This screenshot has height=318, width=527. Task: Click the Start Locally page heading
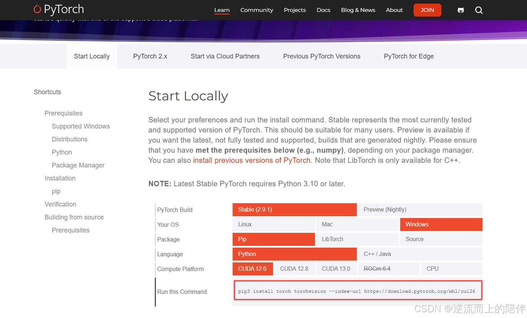(x=188, y=96)
